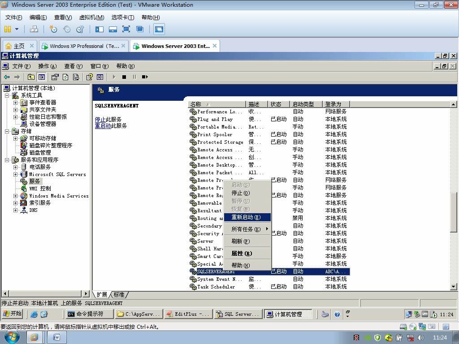459x344 pixels.
Task: Choose 帮助(H) in the context menu
Action: pyautogui.click(x=247, y=265)
